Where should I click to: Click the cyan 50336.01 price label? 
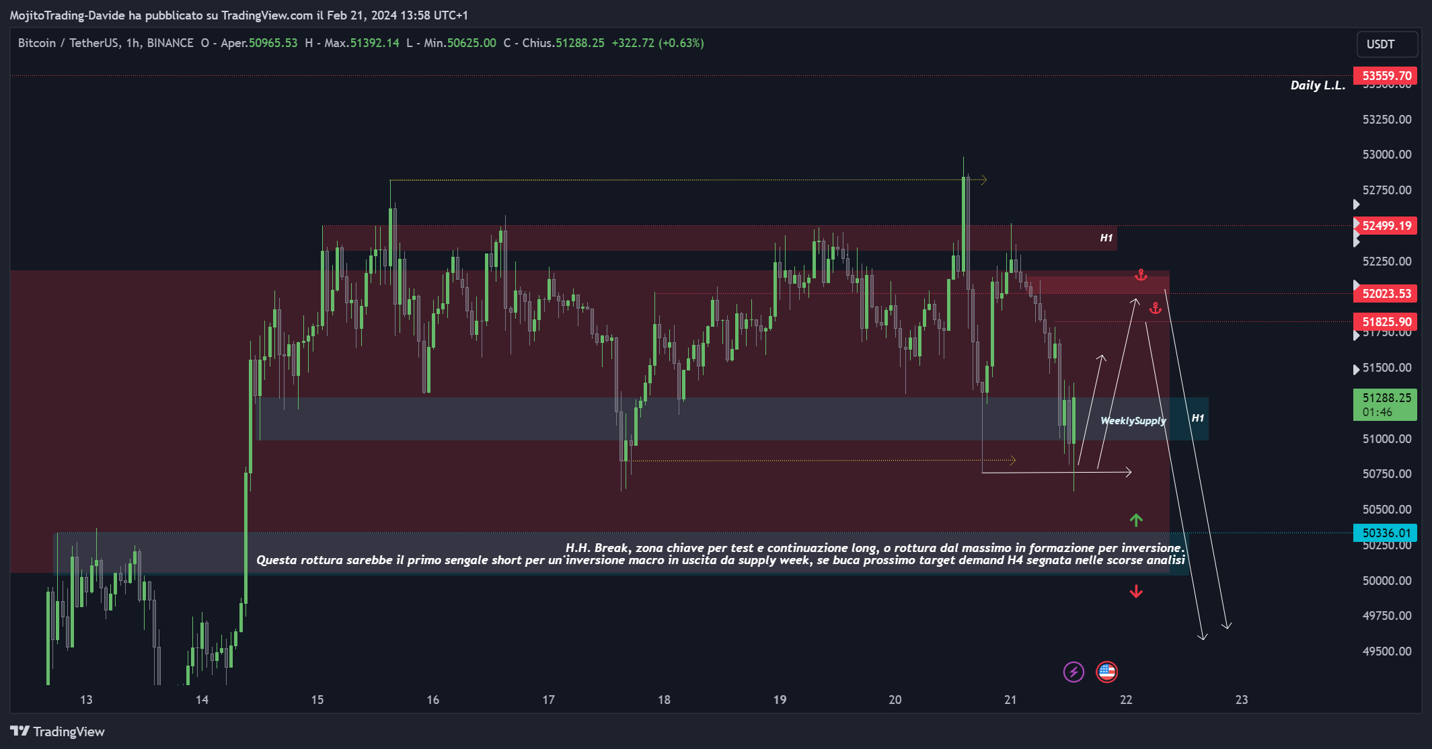pos(1385,533)
